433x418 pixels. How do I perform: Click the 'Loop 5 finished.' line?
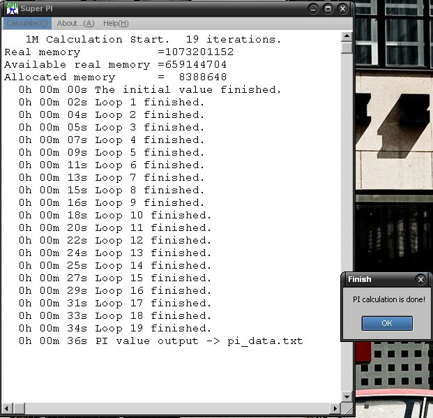pos(112,153)
